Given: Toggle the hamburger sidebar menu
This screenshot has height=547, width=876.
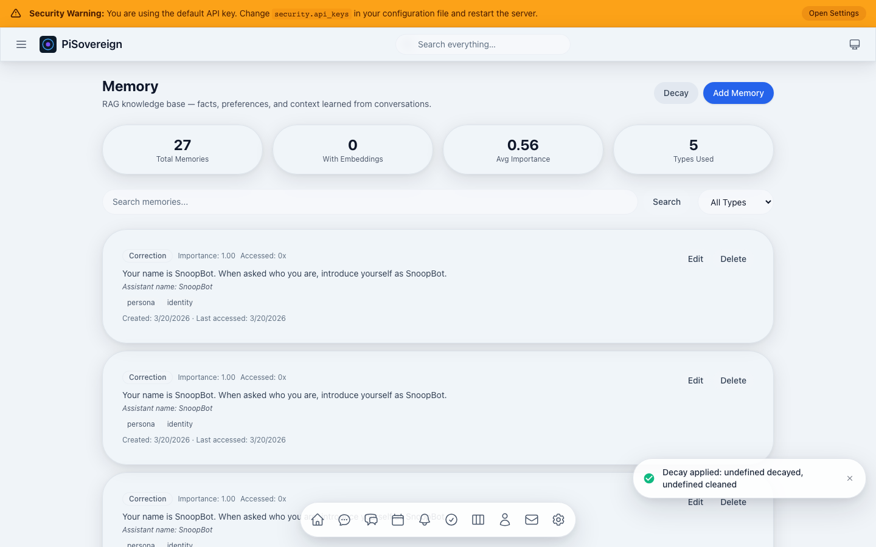Looking at the screenshot, I should pos(21,44).
